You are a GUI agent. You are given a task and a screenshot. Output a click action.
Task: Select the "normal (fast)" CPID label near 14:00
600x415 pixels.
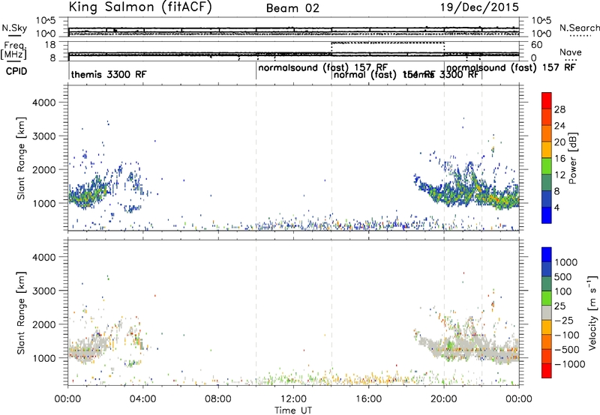(x=364, y=75)
